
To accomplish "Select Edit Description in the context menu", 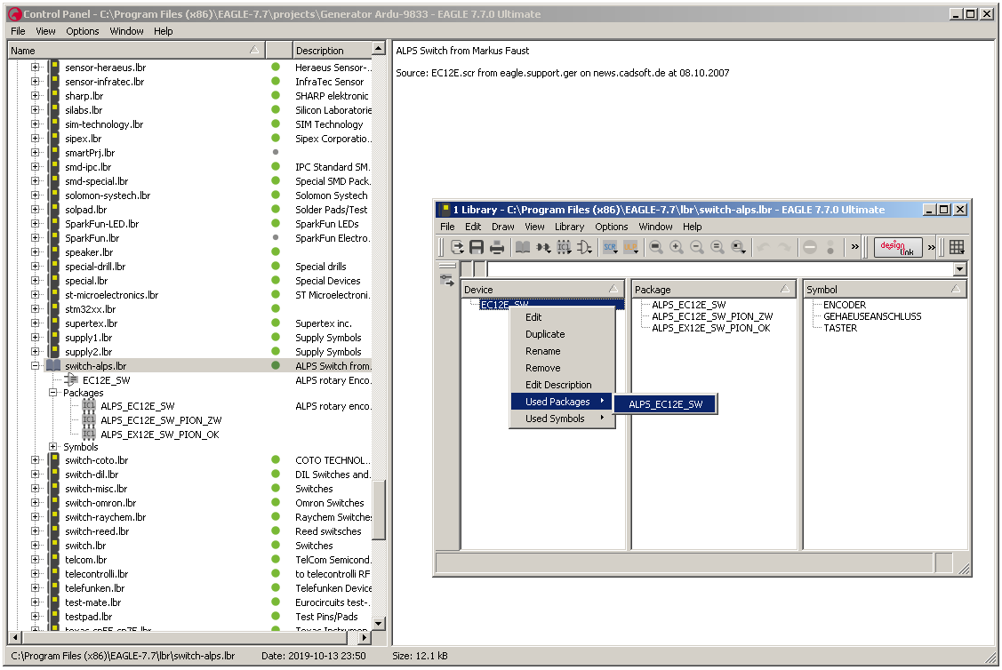I will 557,385.
